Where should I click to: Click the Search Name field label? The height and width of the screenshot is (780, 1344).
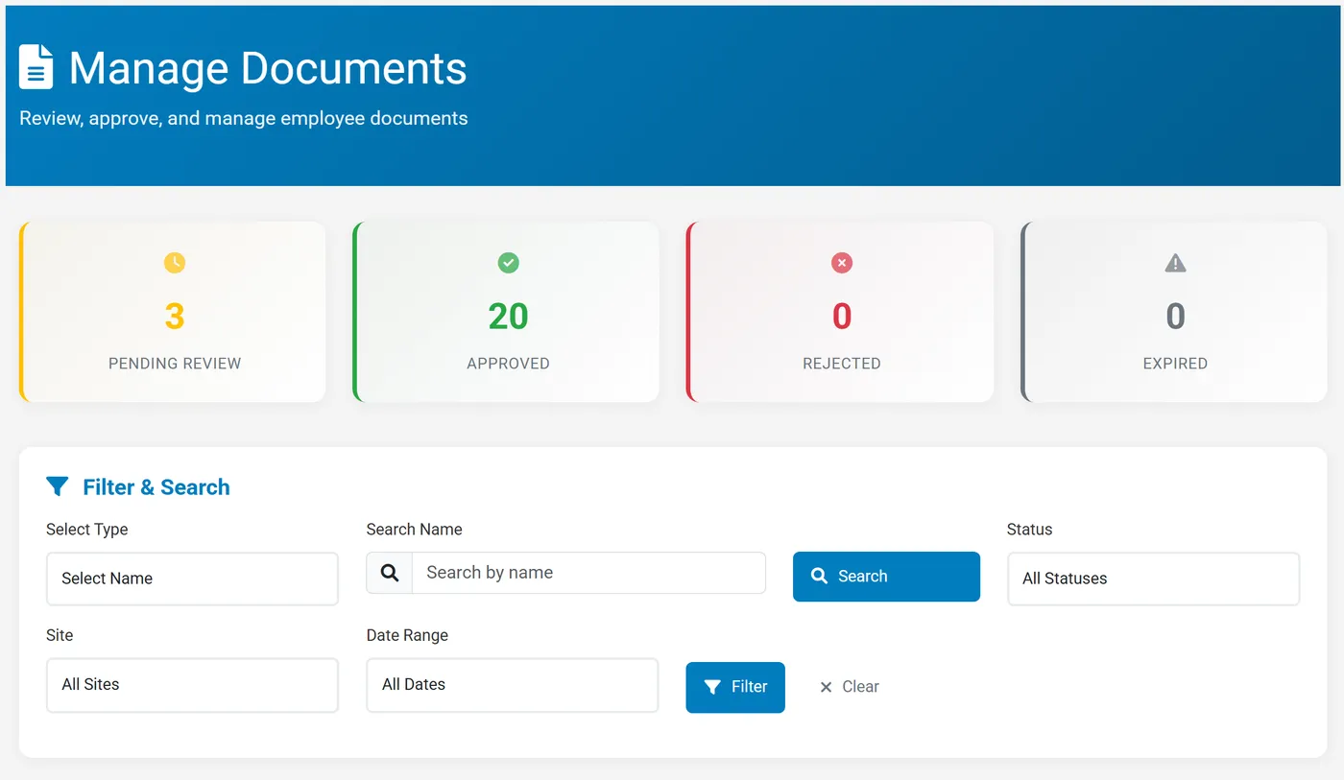coord(414,530)
